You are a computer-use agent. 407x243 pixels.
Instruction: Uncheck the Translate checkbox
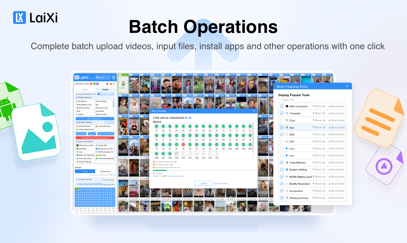[x=282, y=113]
